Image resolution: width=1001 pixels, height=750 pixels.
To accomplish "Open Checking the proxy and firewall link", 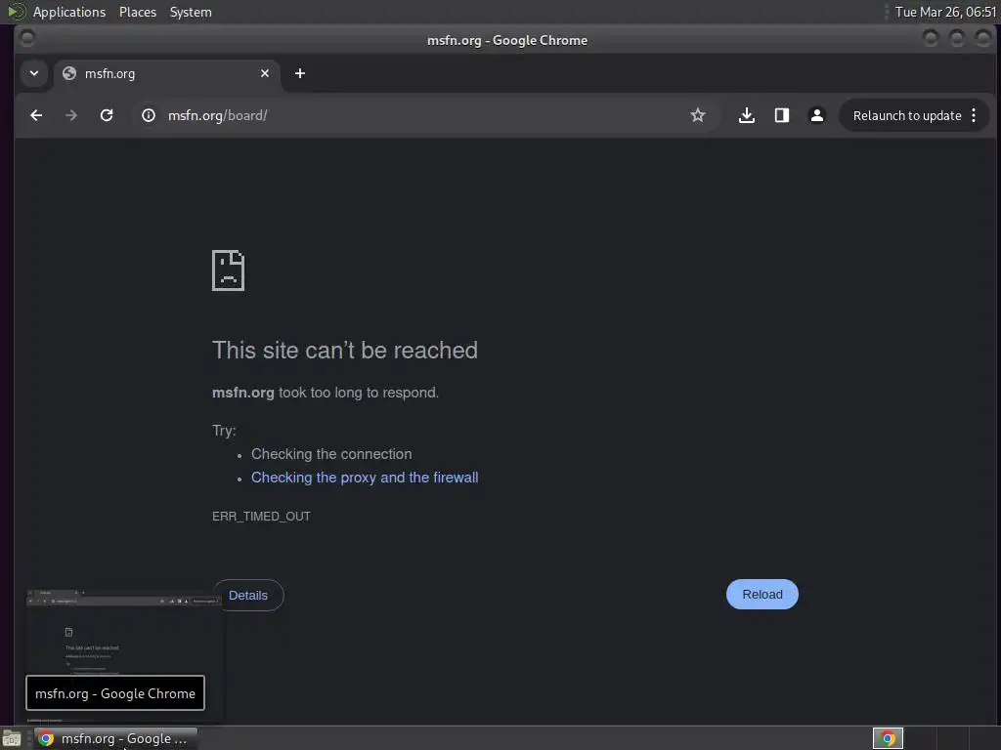I will tap(365, 477).
